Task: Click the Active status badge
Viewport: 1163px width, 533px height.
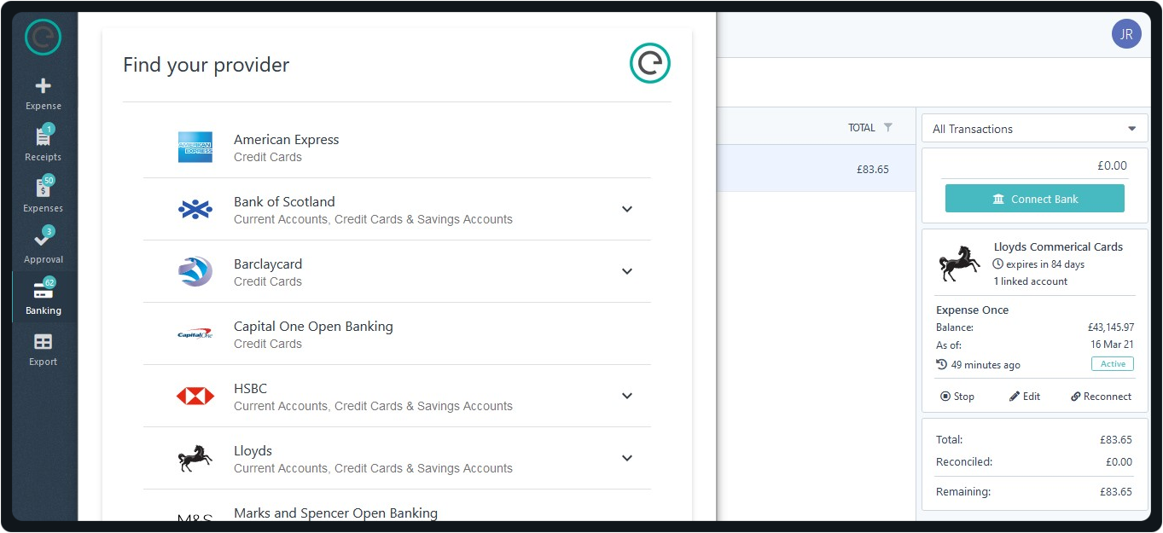Action: (x=1113, y=364)
